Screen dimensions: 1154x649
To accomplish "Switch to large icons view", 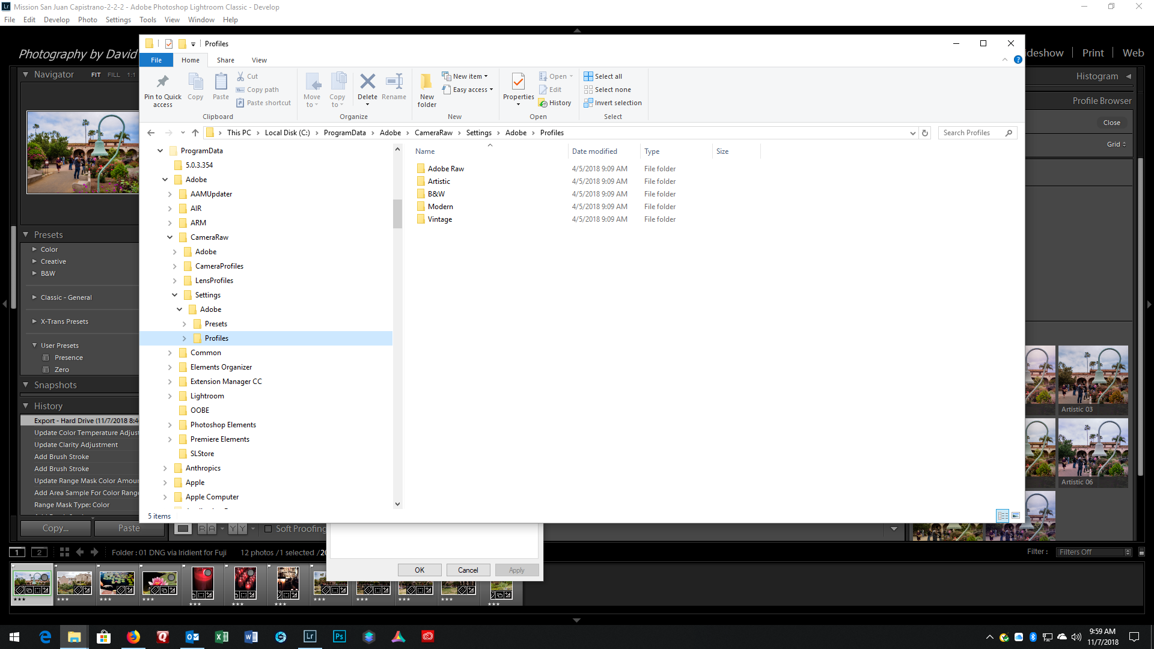I will tap(1016, 516).
